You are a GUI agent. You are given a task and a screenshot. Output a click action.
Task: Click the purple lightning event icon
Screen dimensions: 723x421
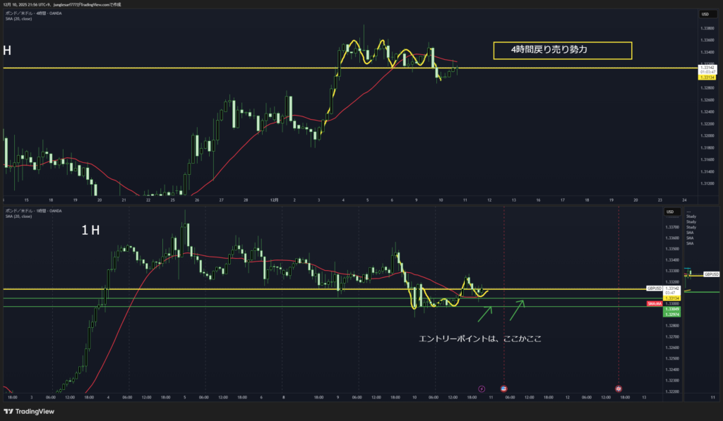pos(482,389)
